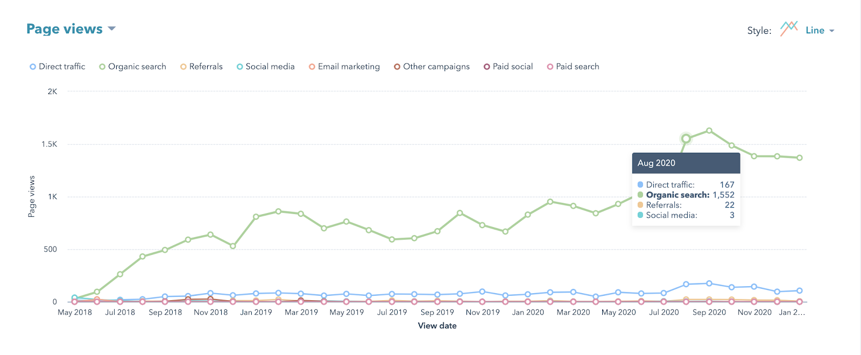Click the Referrals orange legend circle
Viewport: 861px width, 355px height.
pos(183,66)
